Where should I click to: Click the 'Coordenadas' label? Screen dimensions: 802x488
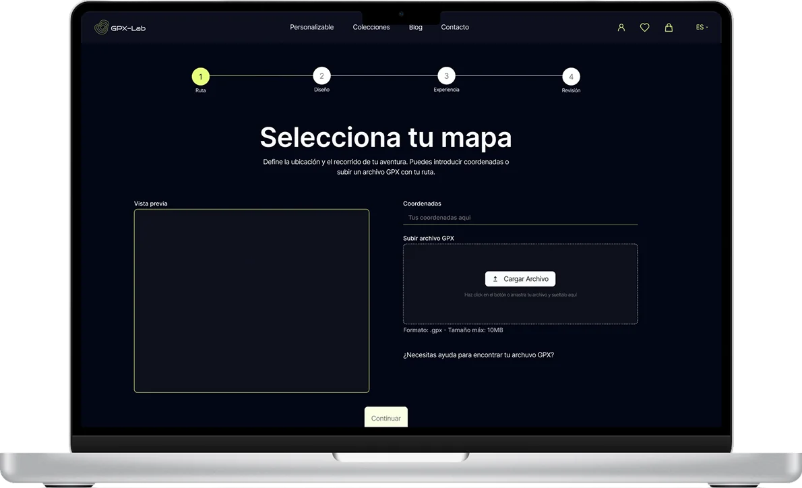tap(422, 204)
